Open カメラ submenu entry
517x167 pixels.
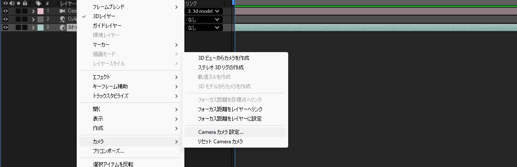coord(131,141)
